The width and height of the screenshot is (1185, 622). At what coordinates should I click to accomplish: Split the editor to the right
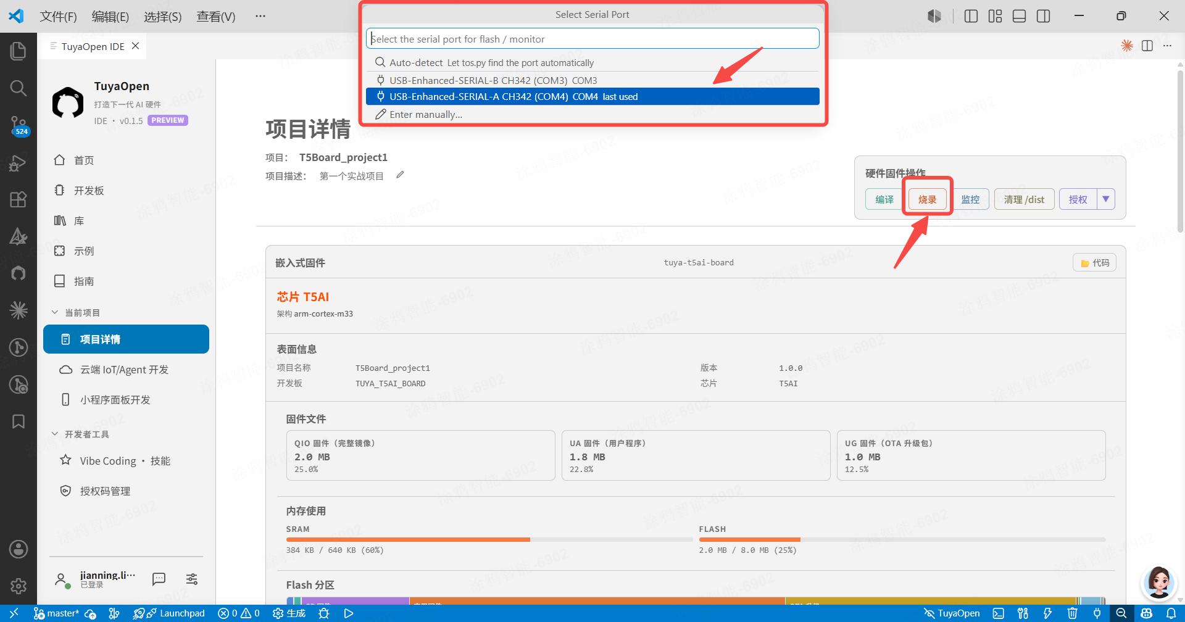(x=1147, y=46)
